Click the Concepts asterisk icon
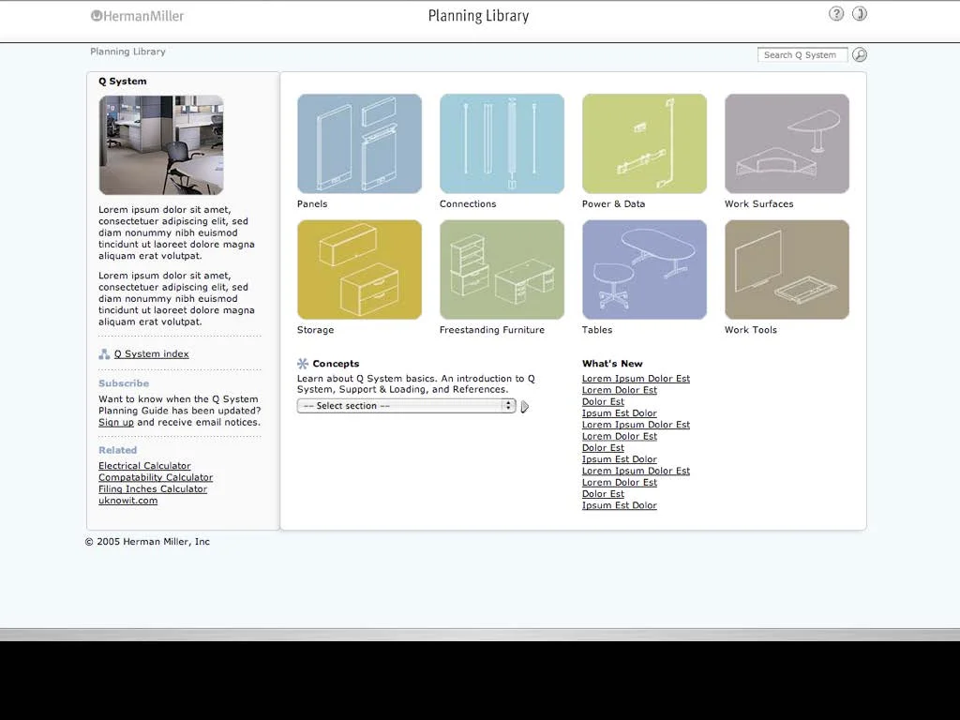The image size is (960, 720). click(303, 364)
